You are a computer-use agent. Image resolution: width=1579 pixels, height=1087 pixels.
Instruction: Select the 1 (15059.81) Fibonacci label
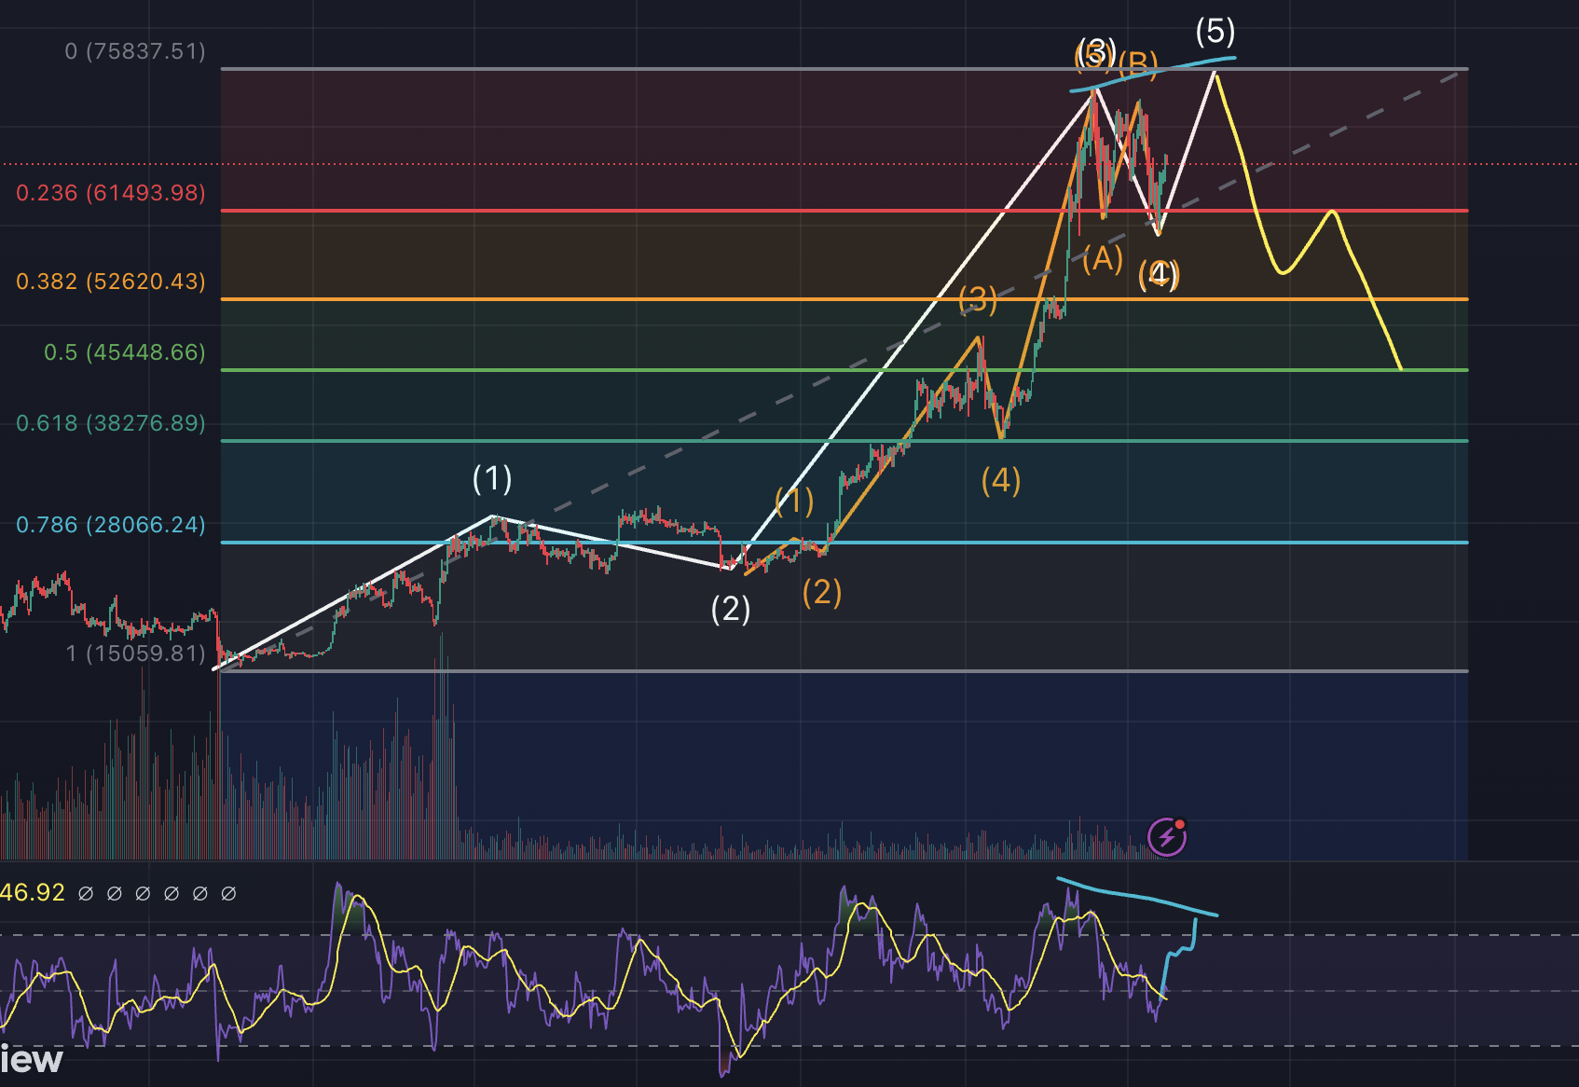tap(135, 654)
